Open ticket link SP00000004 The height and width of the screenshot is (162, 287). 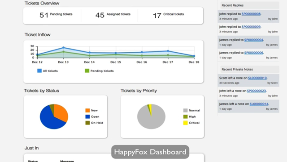[254, 40]
